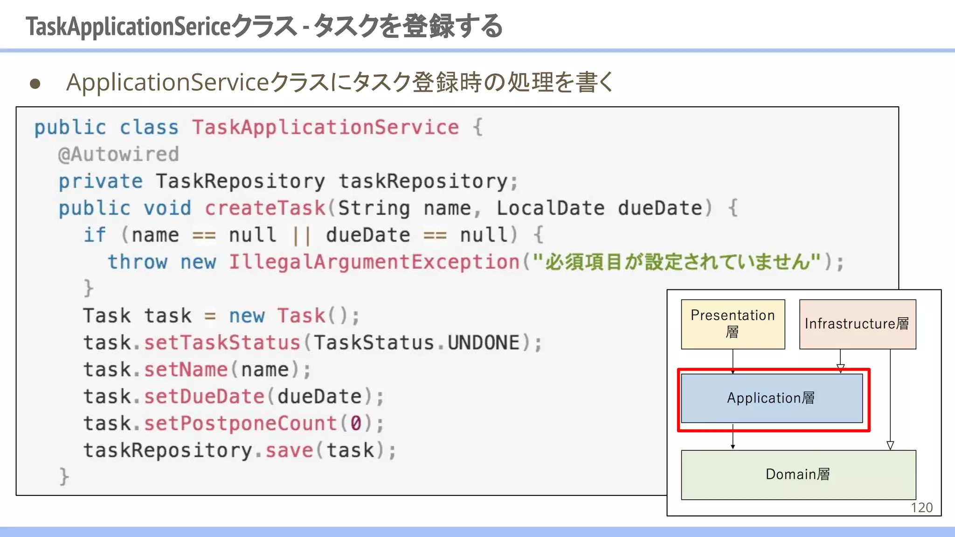Click the Application層 box in the diagram
The width and height of the screenshot is (955, 537).
coord(772,398)
